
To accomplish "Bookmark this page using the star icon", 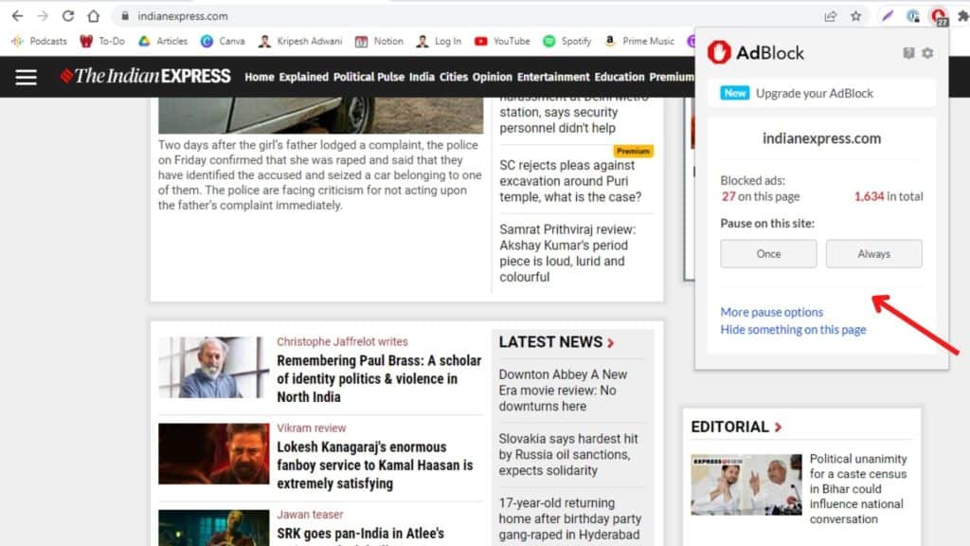I will (855, 15).
